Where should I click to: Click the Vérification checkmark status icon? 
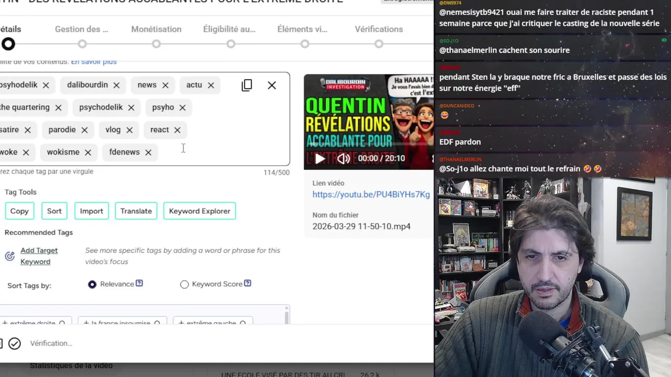(15, 343)
